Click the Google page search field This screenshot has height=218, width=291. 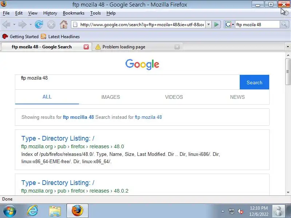point(127,82)
